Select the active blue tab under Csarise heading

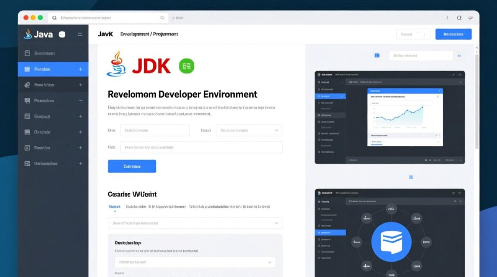click(x=115, y=207)
